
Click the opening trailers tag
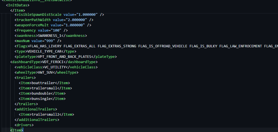tap(25, 78)
